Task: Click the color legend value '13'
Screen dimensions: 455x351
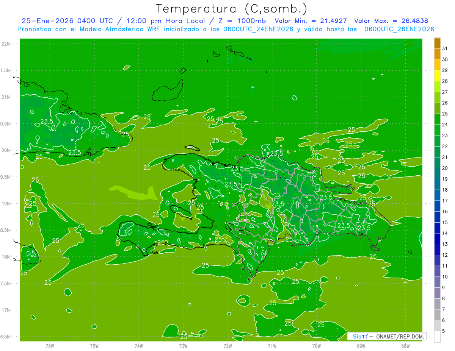Action: tap(445, 244)
